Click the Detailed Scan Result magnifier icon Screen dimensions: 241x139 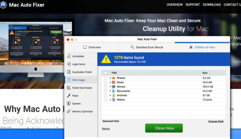click(132, 47)
